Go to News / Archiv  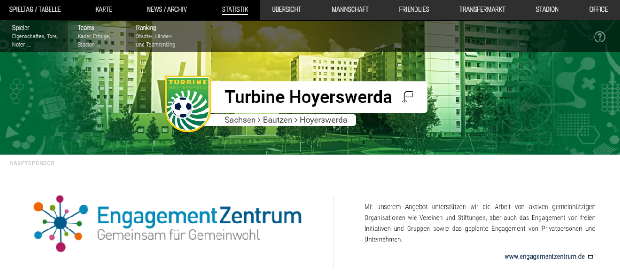tap(167, 10)
